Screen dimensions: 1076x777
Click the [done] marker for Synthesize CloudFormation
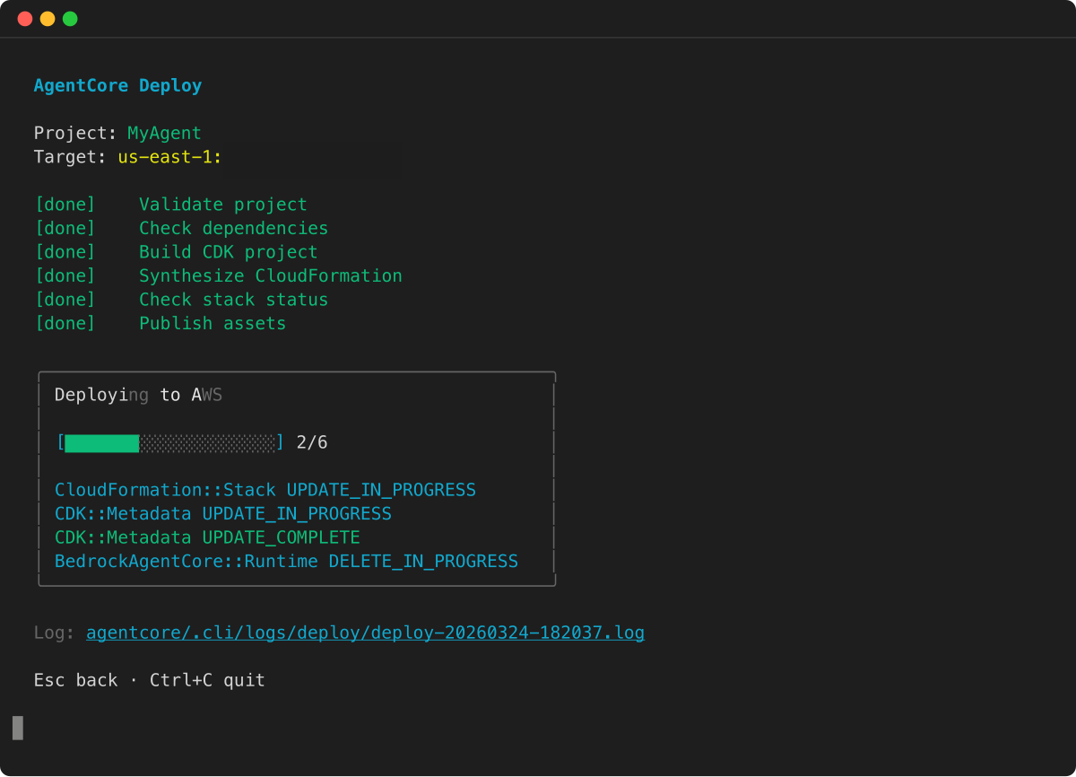(x=65, y=275)
